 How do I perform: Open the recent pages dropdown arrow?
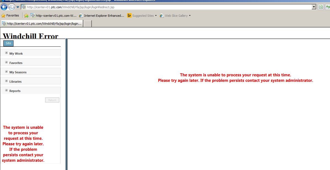[x=18, y=7]
